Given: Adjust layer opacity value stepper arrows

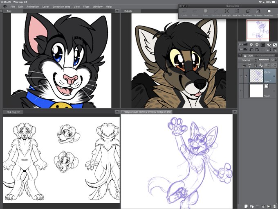Looking at the screenshot, I should tap(276, 60).
